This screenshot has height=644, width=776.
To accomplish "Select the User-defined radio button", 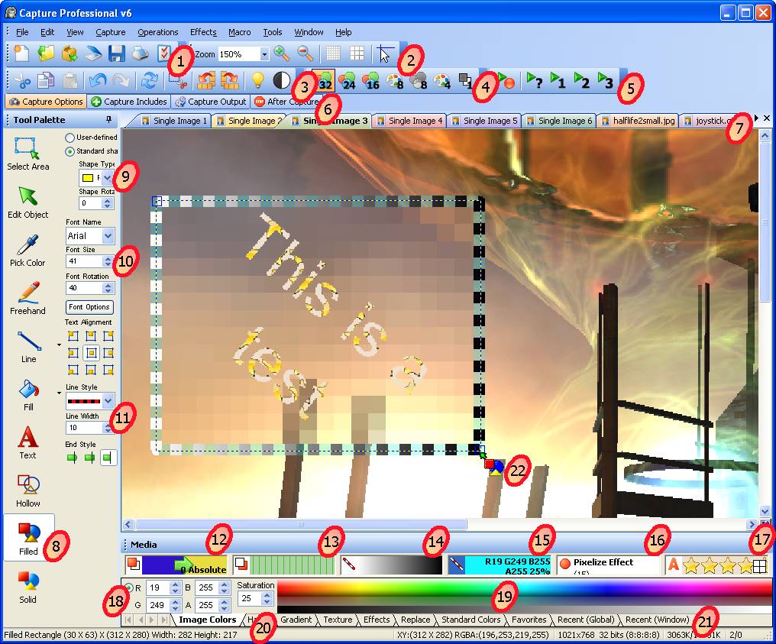I will tap(70, 138).
